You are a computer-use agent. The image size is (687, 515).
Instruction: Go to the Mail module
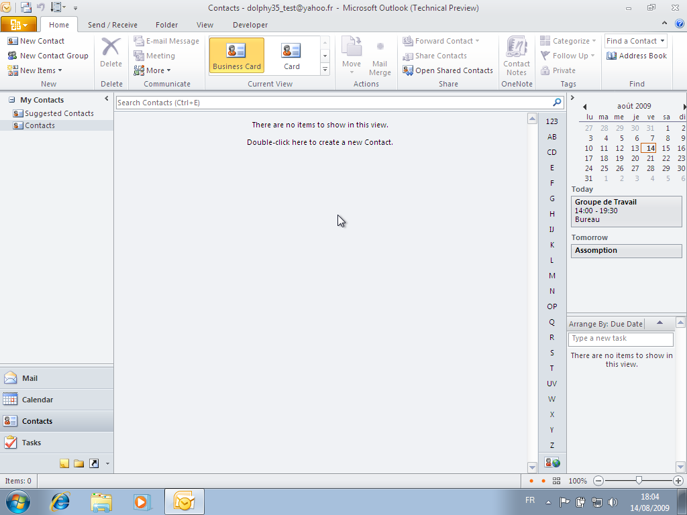56,378
